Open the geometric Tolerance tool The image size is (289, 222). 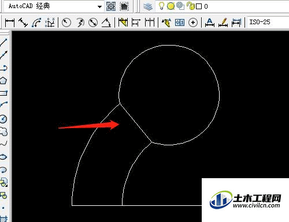[x=180, y=22]
